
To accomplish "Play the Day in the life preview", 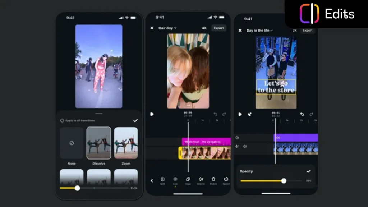I will pyautogui.click(x=240, y=114).
